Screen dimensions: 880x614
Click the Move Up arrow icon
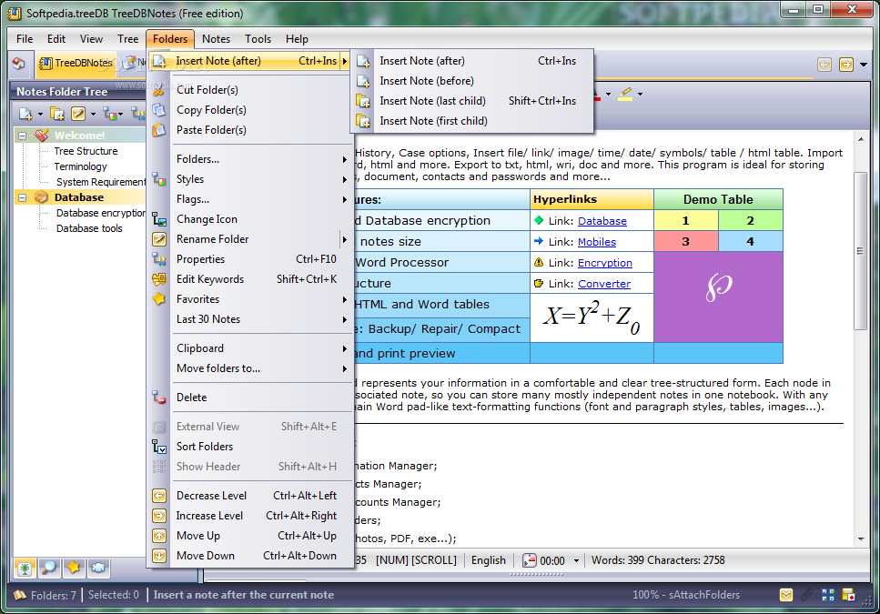pyautogui.click(x=159, y=536)
